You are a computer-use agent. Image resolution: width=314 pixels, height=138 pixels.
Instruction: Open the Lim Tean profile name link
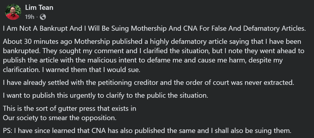pyautogui.click(x=39, y=8)
